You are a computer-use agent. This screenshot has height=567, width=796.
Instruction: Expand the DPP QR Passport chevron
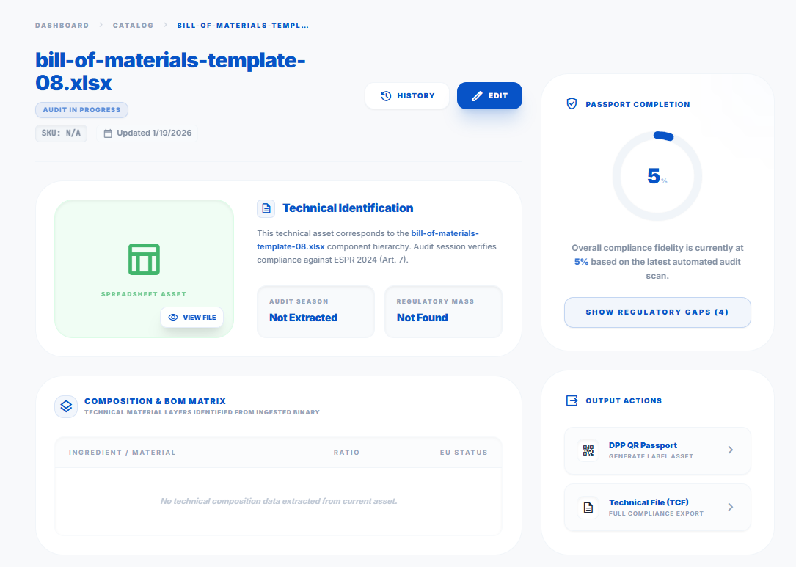(x=730, y=450)
